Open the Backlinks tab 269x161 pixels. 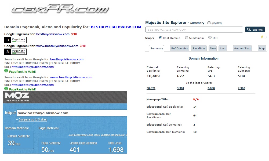pyautogui.click(x=199, y=48)
